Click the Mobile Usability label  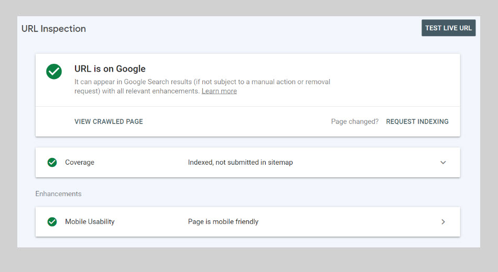90,222
